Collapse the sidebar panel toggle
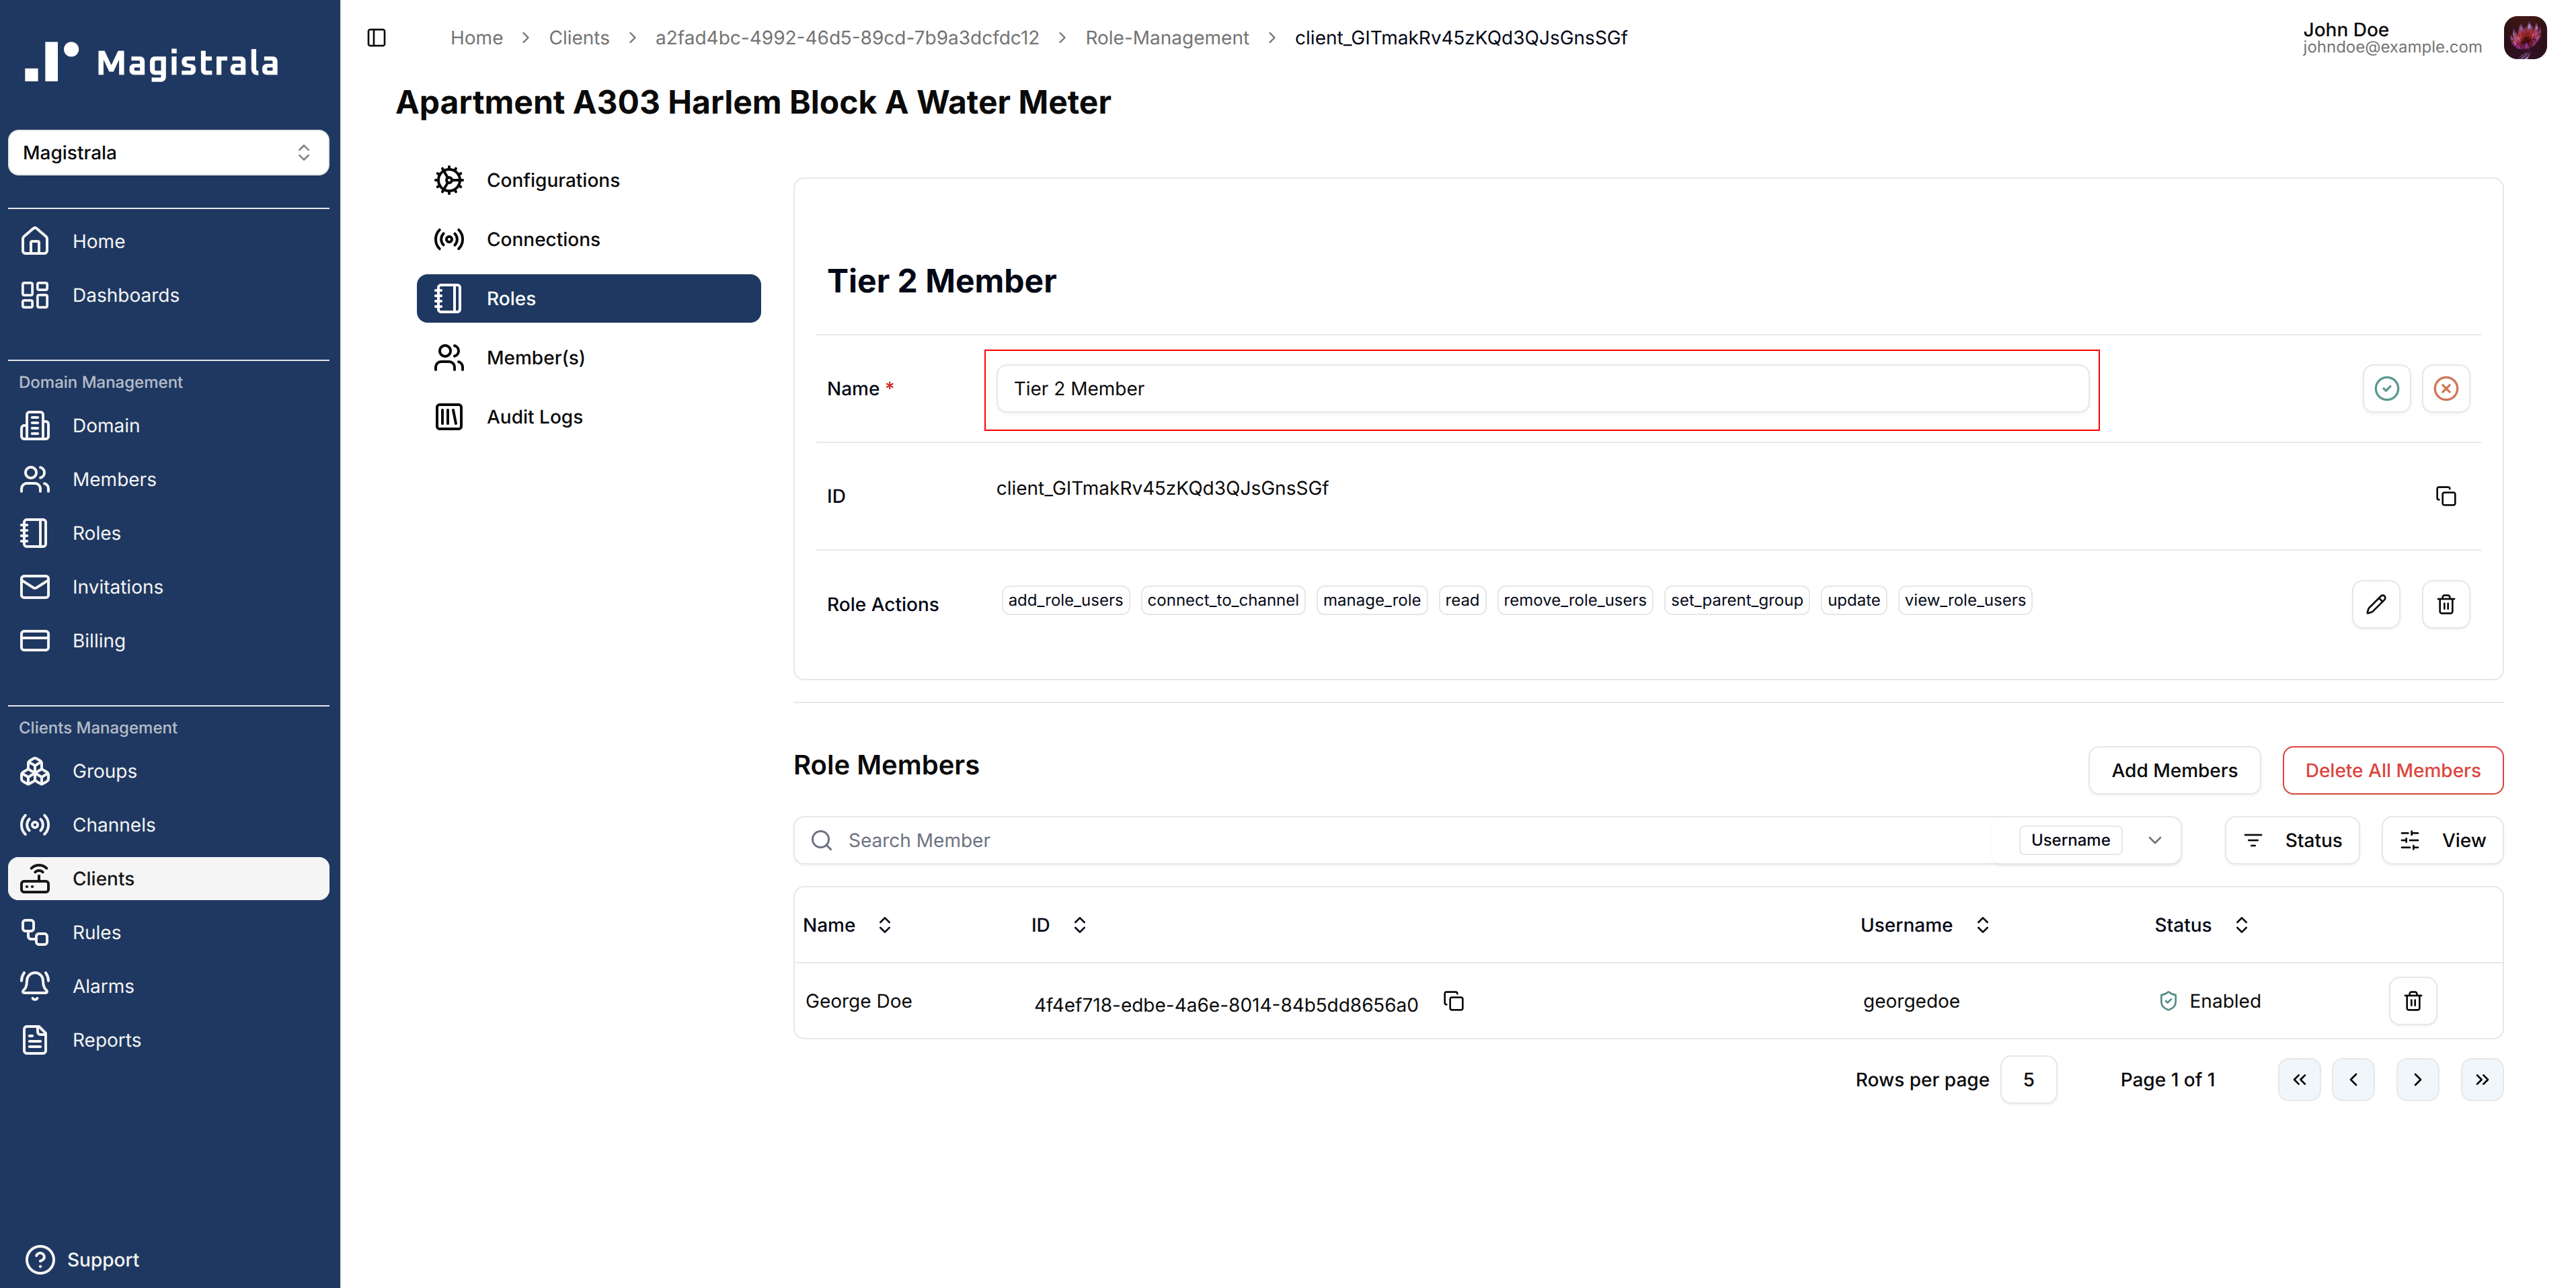This screenshot has width=2576, height=1288. pos(376,38)
